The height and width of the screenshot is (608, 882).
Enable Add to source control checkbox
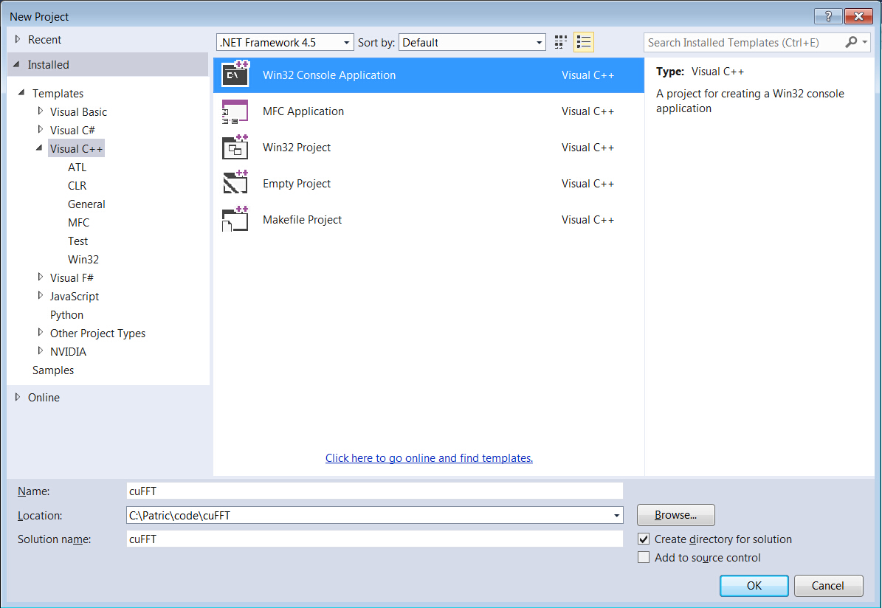pyautogui.click(x=644, y=557)
